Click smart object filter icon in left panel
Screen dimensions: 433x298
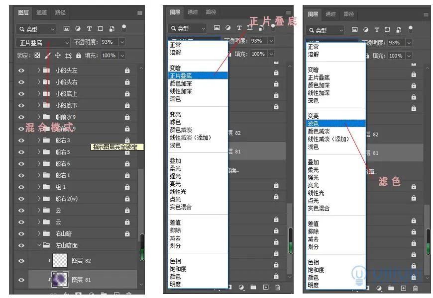tap(112, 28)
